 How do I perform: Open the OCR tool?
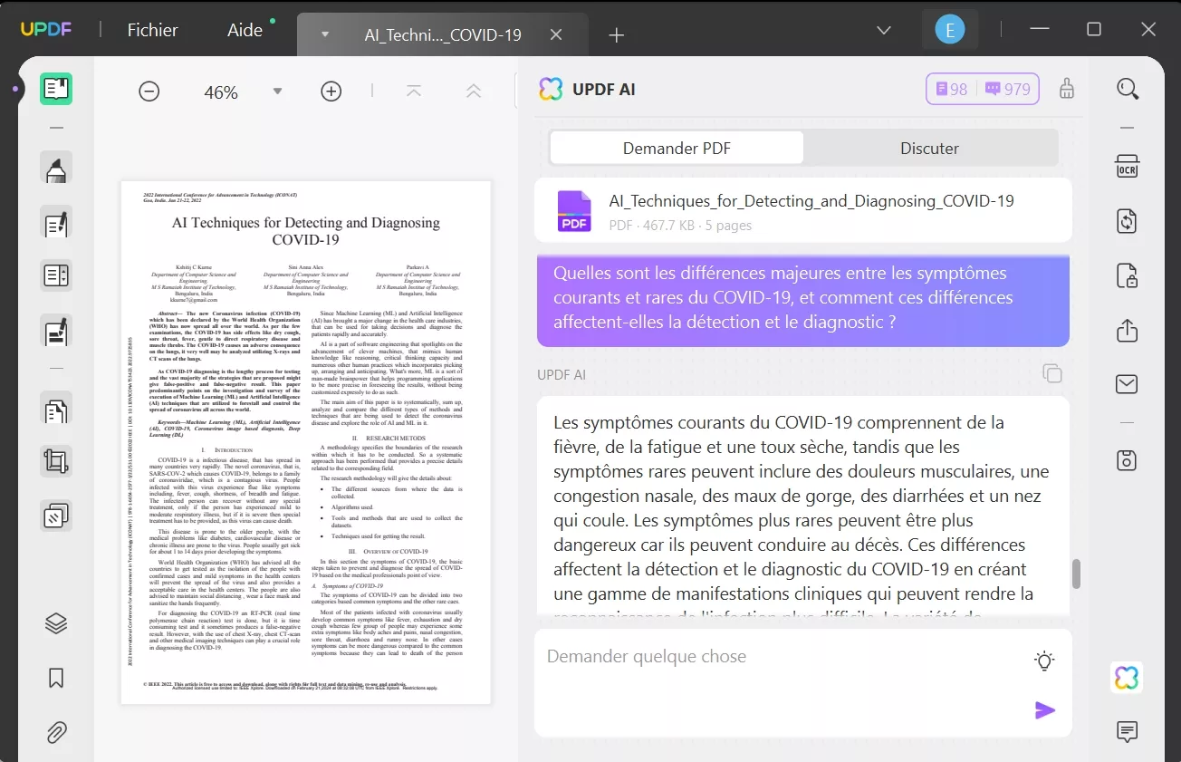point(1127,167)
